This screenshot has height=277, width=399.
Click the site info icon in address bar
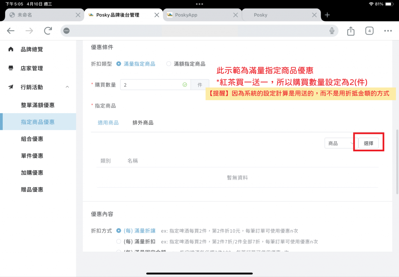[66, 31]
